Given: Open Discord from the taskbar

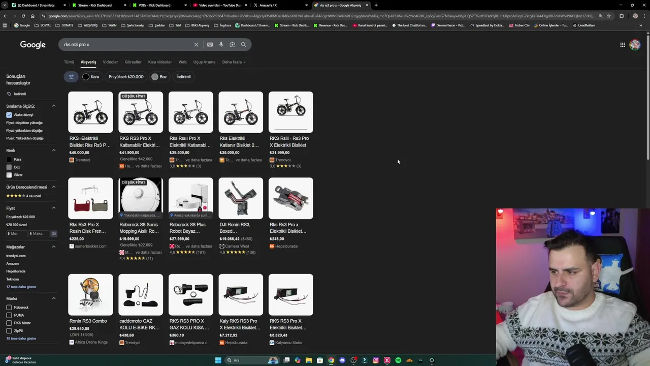Looking at the screenshot, I should [342, 360].
